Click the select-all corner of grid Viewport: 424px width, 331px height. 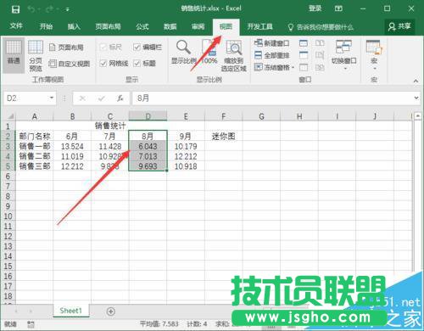(x=10, y=116)
